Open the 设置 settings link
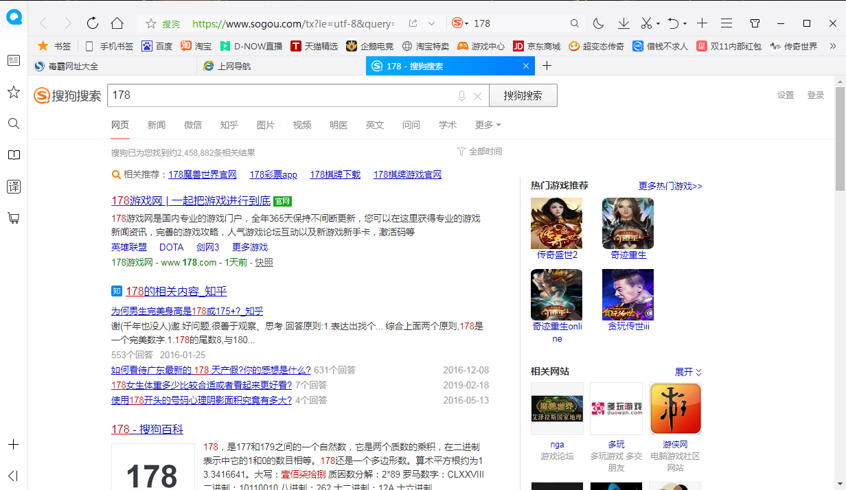 click(x=785, y=95)
